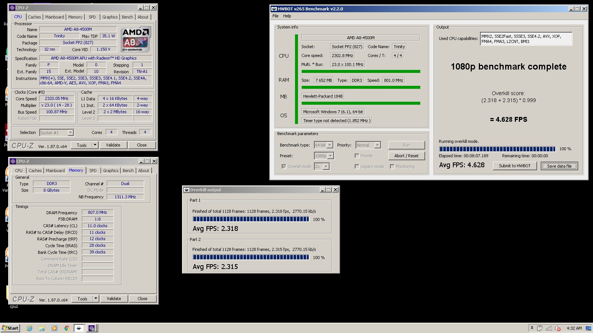This screenshot has height=333, width=593.
Task: Click the Used CPU capabilities text box
Action: (x=526, y=39)
